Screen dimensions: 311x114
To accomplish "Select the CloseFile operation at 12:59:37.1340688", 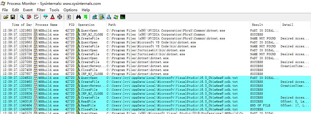I will click(x=89, y=109).
